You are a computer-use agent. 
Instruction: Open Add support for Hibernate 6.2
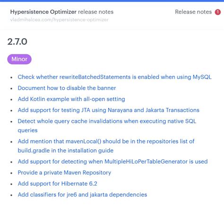pyautogui.click(x=58, y=184)
